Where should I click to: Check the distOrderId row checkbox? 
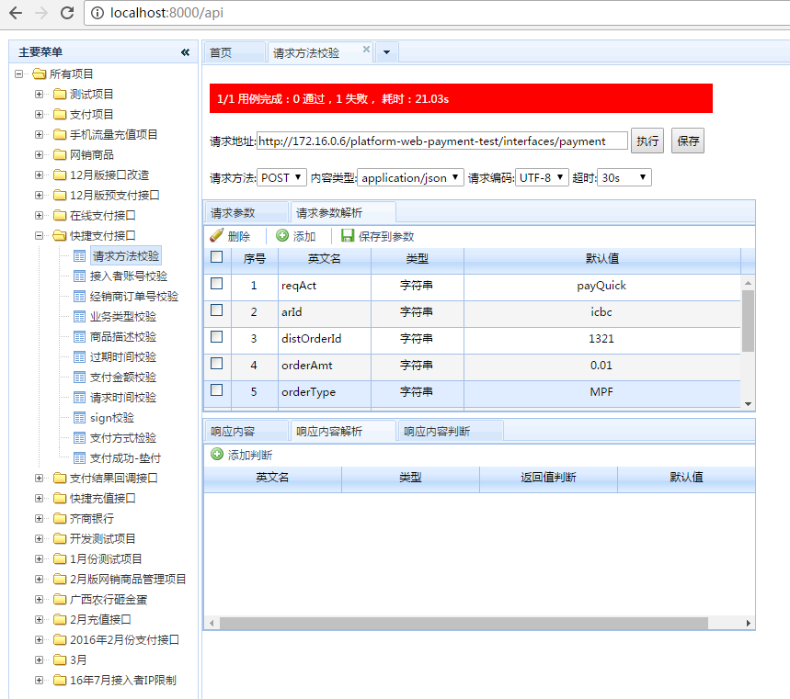[217, 337]
